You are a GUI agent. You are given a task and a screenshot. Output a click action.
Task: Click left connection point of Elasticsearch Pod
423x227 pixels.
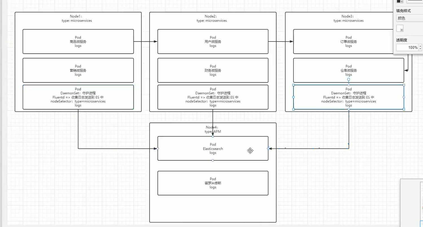(x=158, y=149)
